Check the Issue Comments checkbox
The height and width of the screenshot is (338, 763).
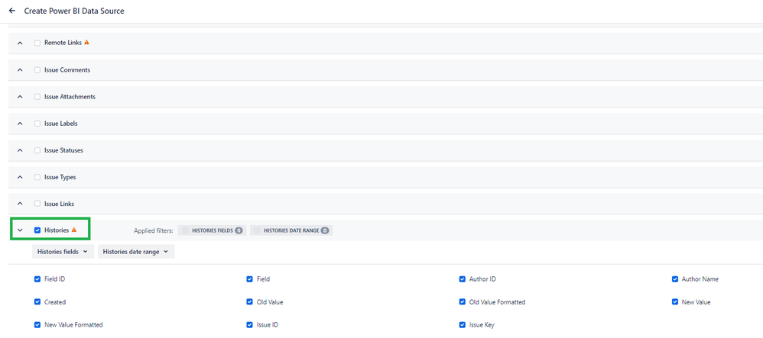(x=37, y=70)
